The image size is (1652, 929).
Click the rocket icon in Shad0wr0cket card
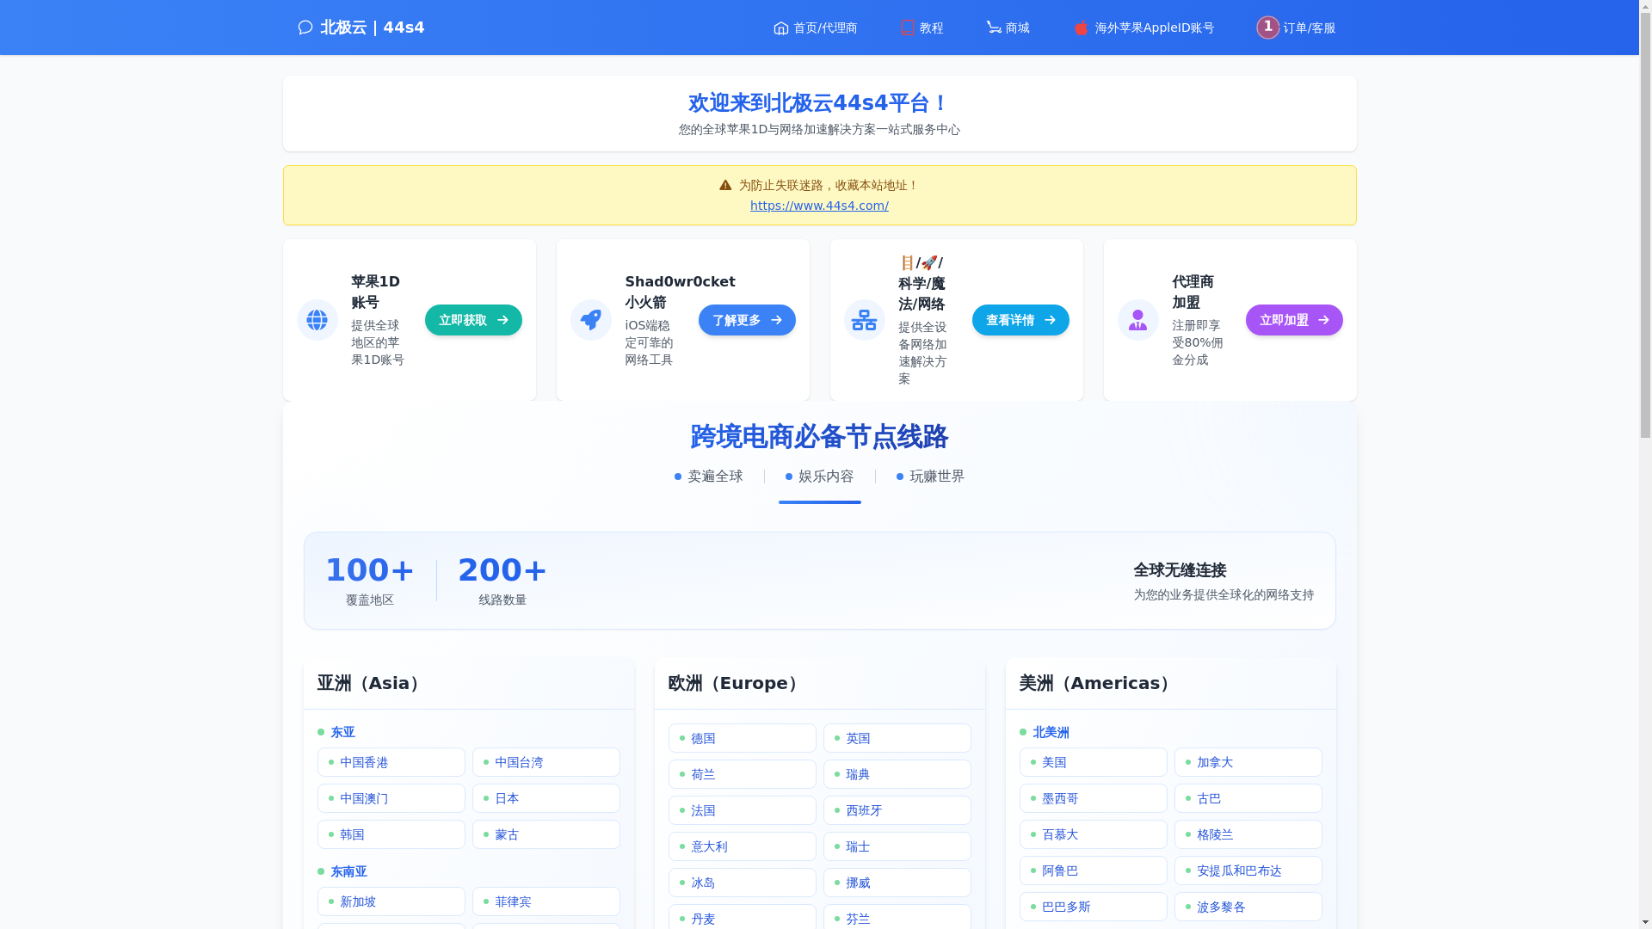590,320
